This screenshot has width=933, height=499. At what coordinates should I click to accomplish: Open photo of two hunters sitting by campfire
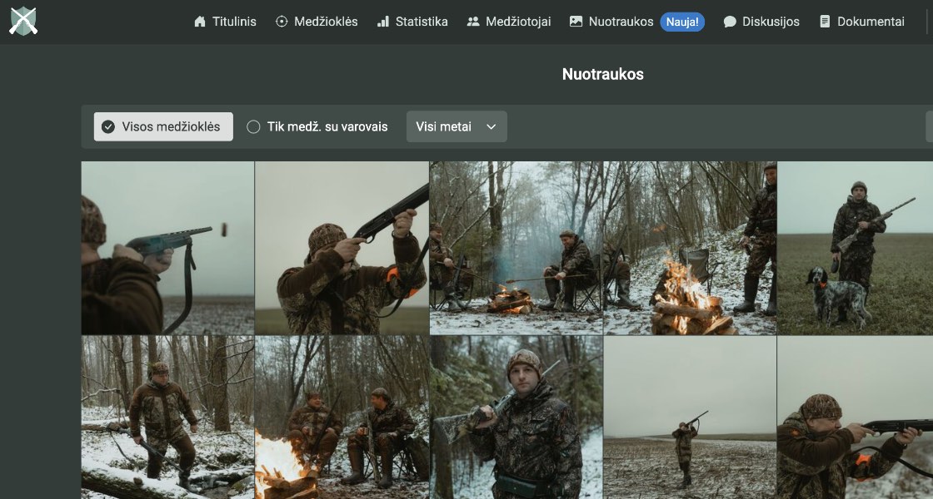coord(342,417)
